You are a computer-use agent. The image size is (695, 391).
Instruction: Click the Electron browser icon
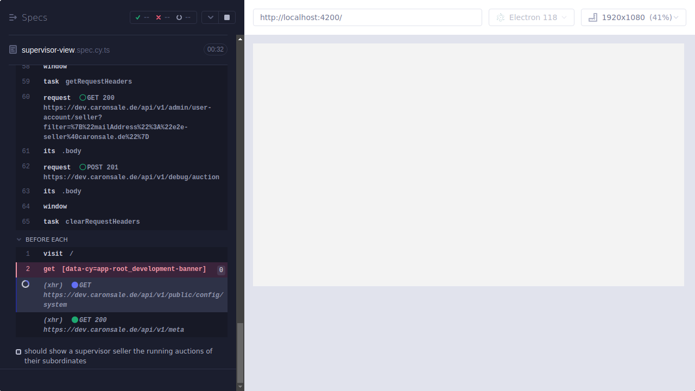(x=500, y=17)
